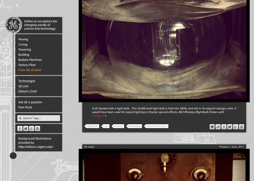Share the light bulb post on Twitter

[230, 127]
